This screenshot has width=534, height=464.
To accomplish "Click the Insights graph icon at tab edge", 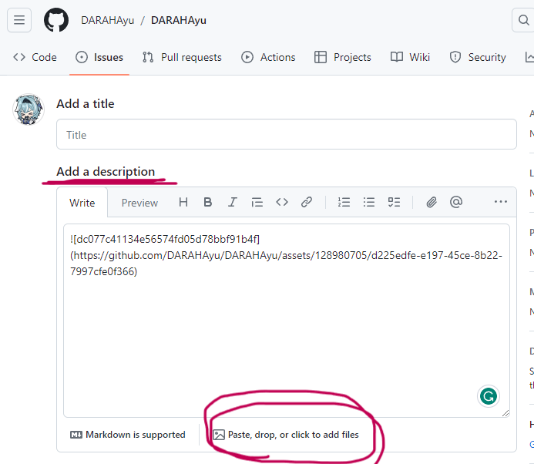I will tap(529, 57).
